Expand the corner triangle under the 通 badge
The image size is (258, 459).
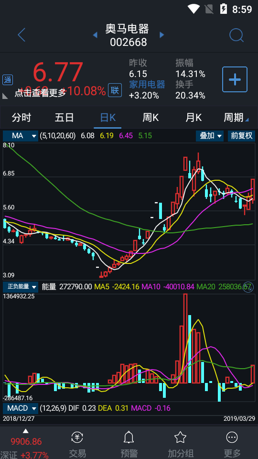[5, 96]
